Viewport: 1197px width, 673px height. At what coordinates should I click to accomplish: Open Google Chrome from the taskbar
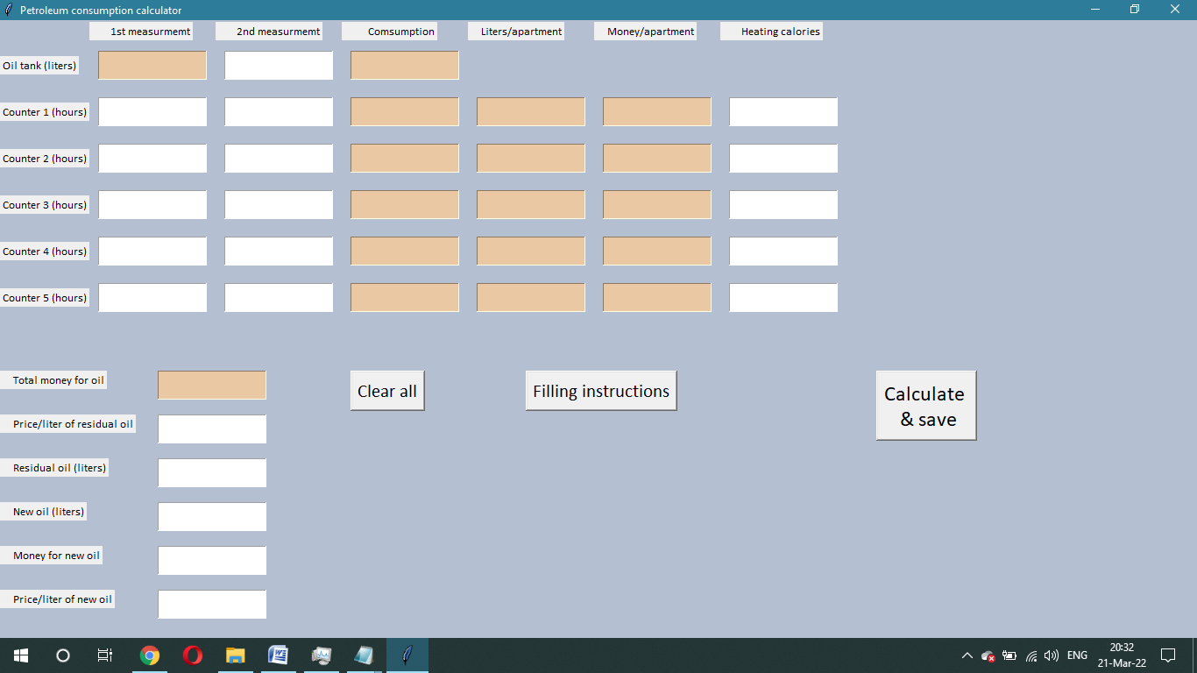coord(149,655)
